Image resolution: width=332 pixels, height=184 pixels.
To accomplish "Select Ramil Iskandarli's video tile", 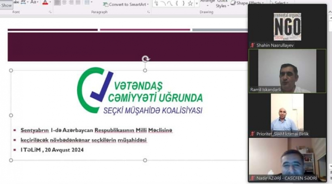I will click(287, 71).
